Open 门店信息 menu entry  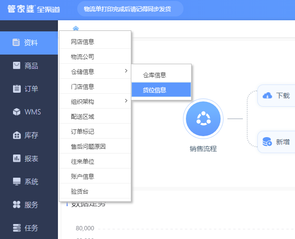(x=95, y=86)
